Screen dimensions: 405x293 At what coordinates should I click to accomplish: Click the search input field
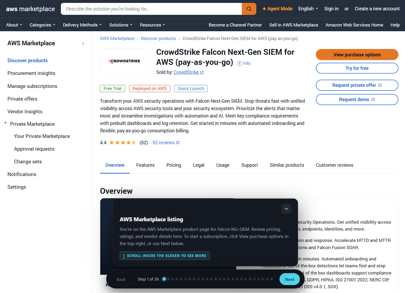[151, 9]
